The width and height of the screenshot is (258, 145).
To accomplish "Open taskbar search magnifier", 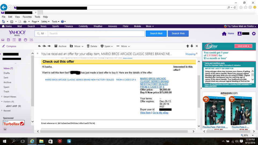I will tap(14, 141).
